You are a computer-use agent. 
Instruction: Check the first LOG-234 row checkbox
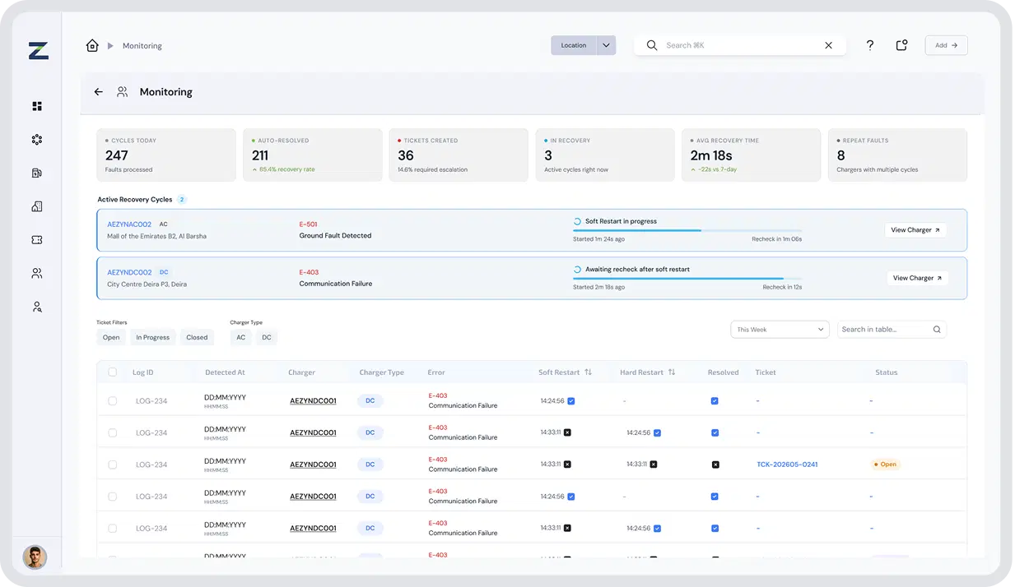pyautogui.click(x=113, y=401)
